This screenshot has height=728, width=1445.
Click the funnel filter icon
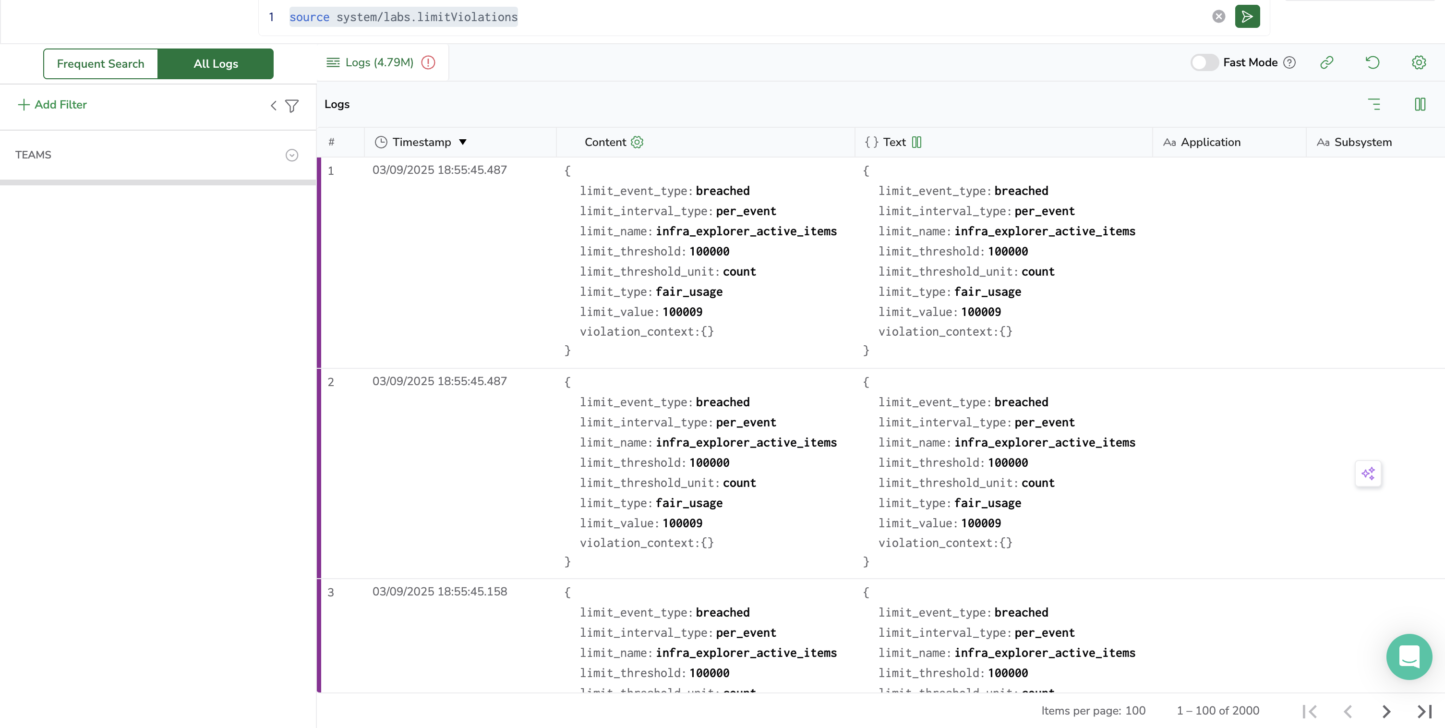292,106
